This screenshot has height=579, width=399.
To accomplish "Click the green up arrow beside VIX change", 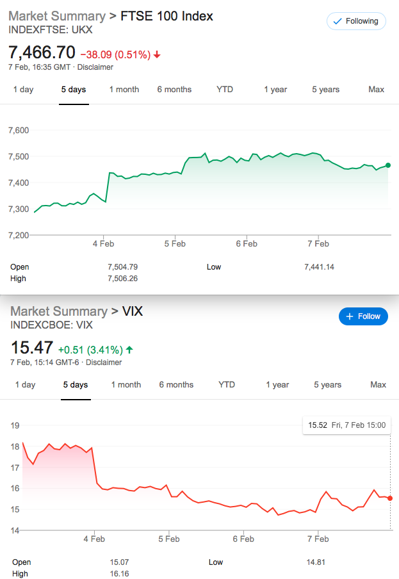I will pyautogui.click(x=129, y=349).
